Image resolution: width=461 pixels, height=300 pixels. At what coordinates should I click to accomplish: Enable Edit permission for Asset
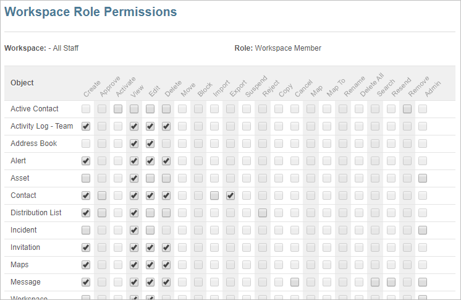click(150, 178)
